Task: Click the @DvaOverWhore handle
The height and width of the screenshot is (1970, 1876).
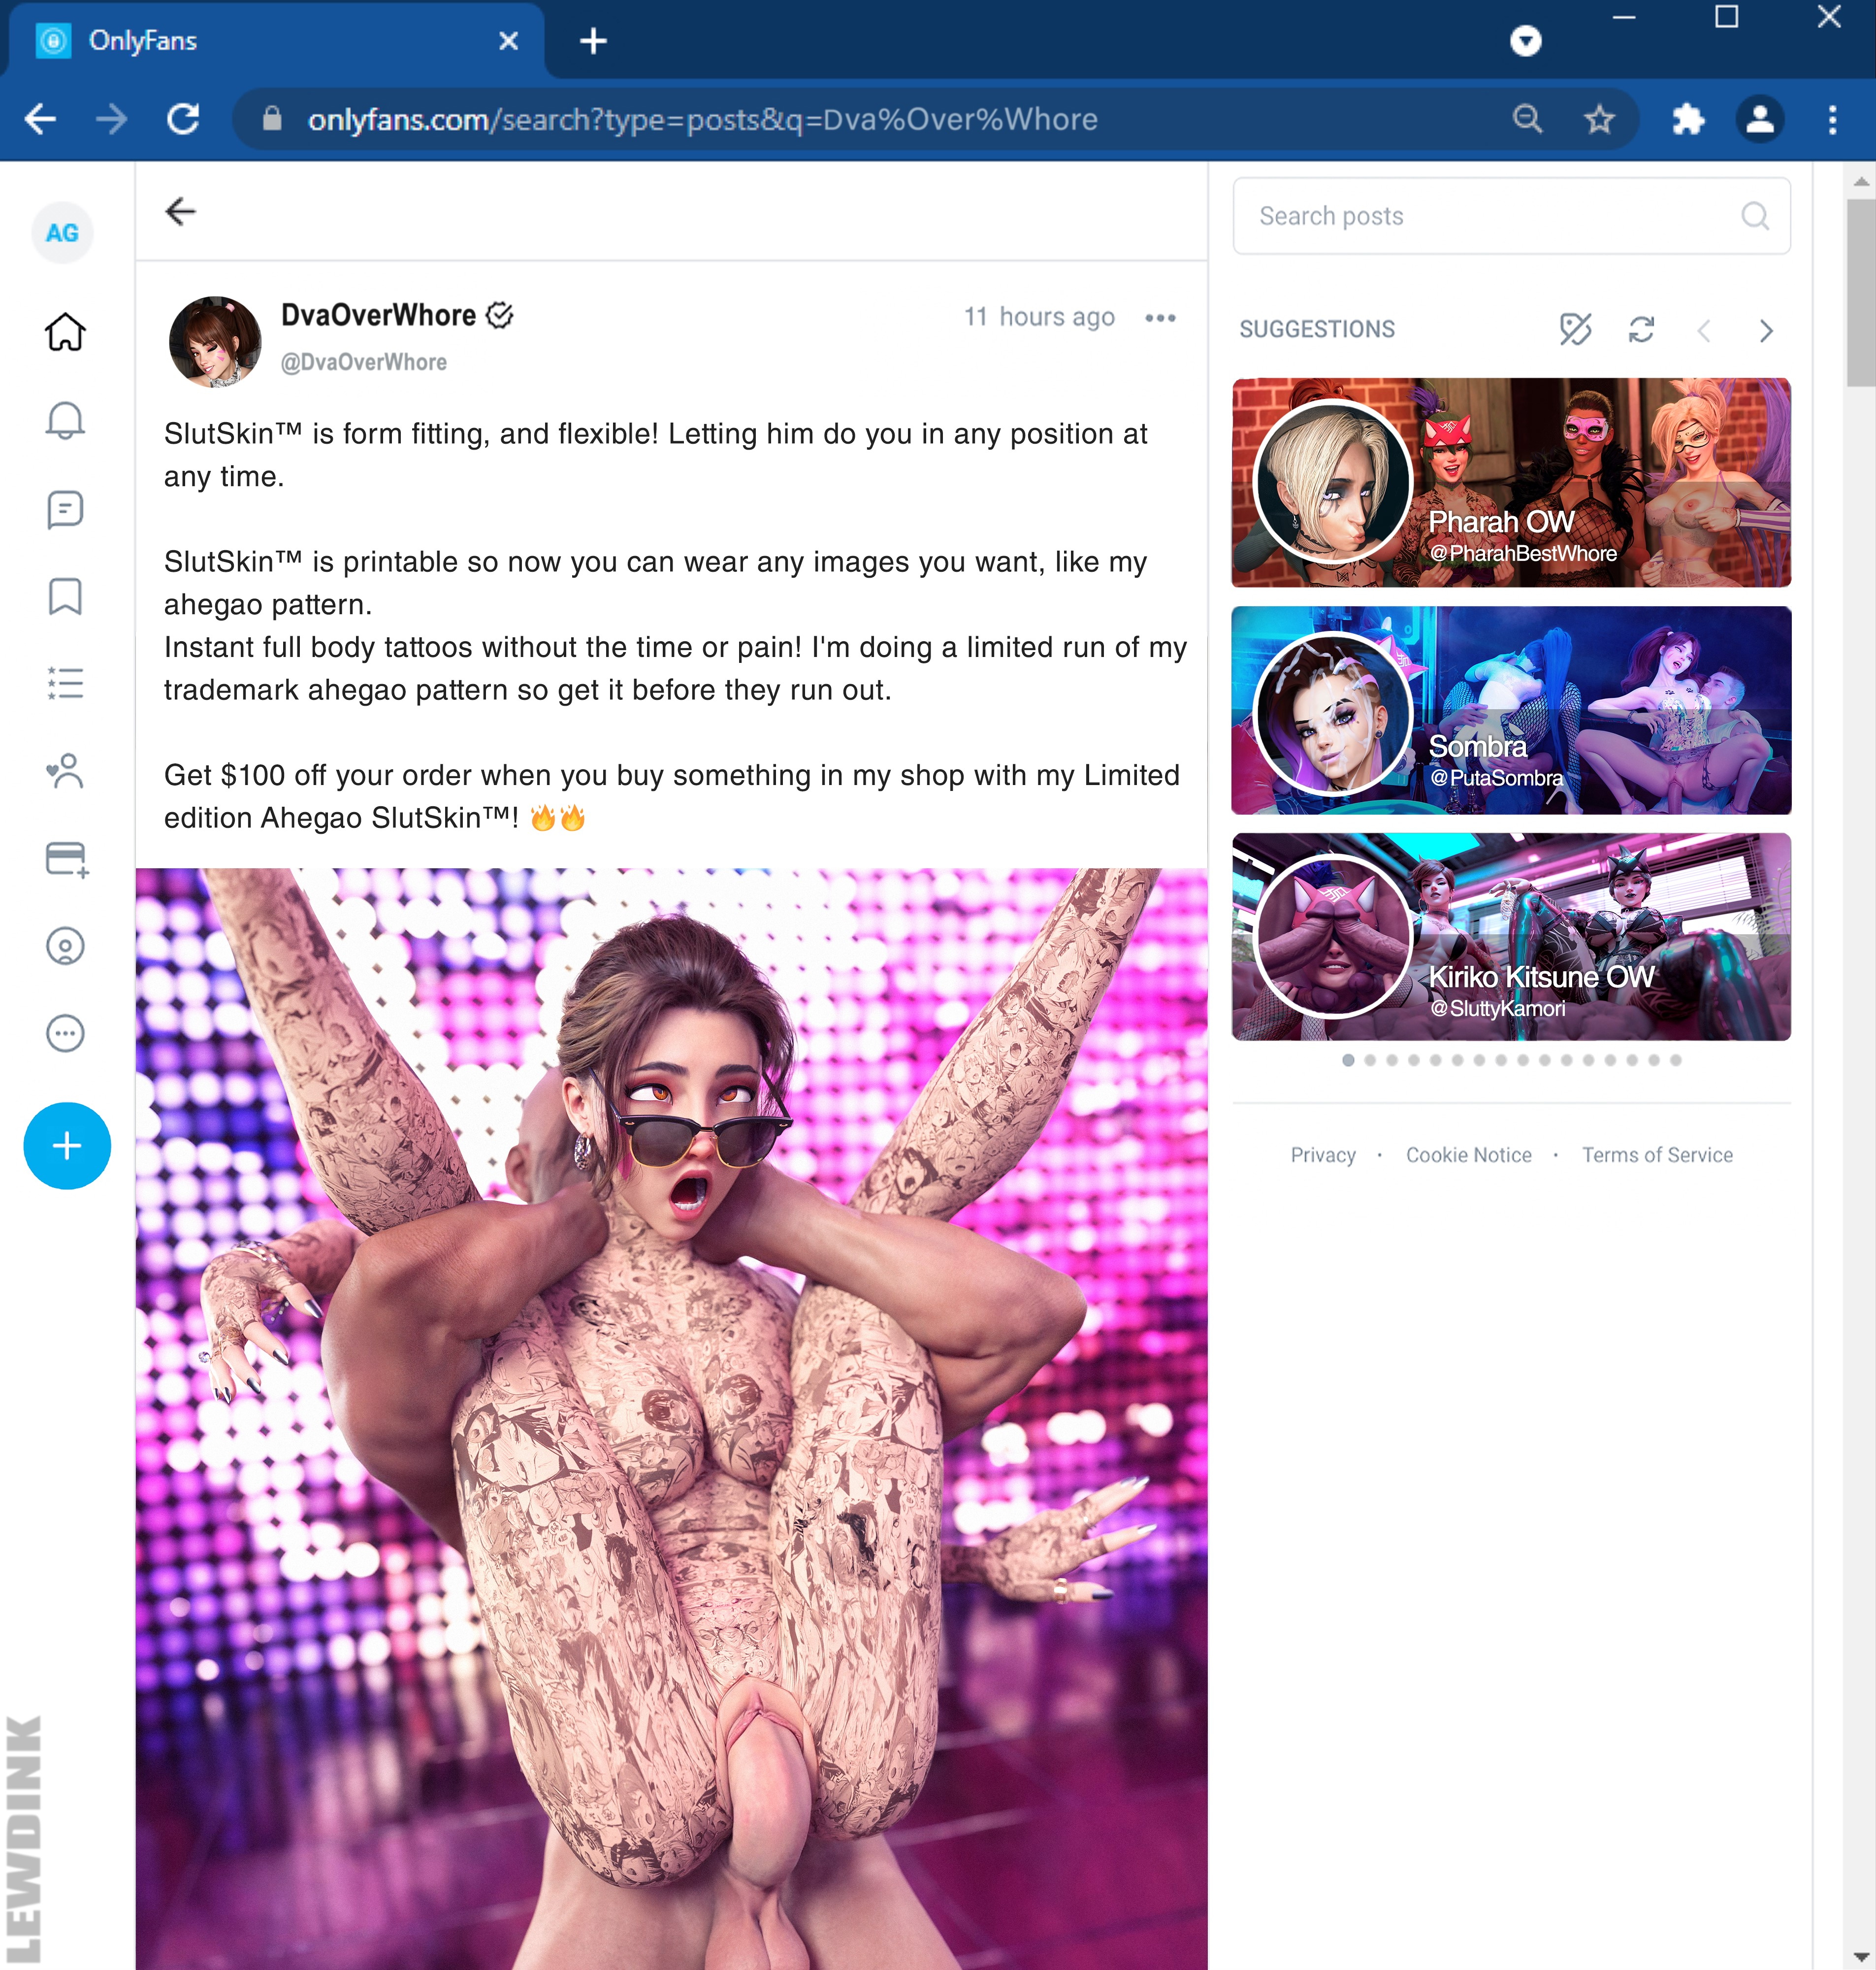Action: (364, 362)
